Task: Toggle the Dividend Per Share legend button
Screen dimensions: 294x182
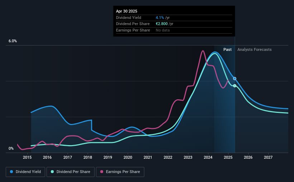Action: (71, 172)
